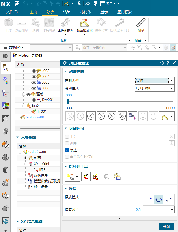Select loop playback mode icon
Viewport: 178px width, 232px height.
pos(159,199)
